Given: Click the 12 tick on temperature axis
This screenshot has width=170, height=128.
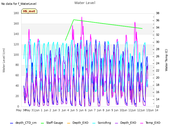Looking at the screenshot, I should [158, 106].
